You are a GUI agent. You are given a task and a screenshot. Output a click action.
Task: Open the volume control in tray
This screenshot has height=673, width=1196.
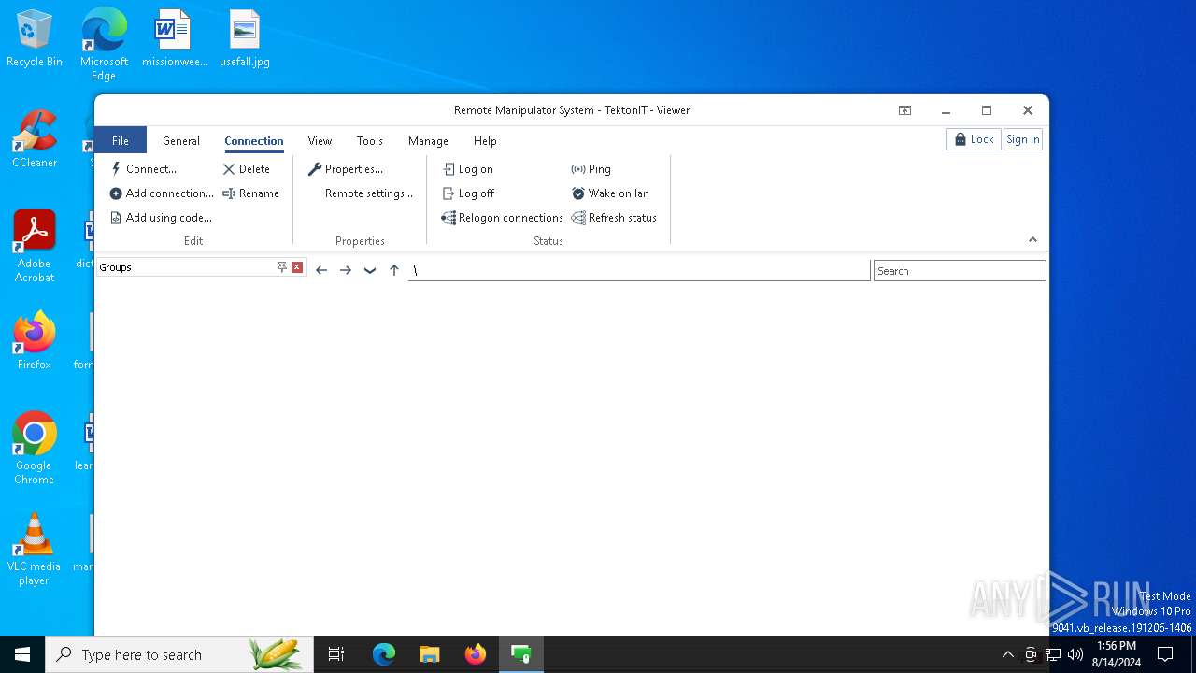[1075, 654]
